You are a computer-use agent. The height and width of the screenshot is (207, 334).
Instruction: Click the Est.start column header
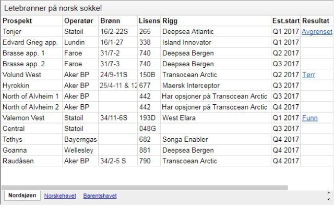click(285, 21)
